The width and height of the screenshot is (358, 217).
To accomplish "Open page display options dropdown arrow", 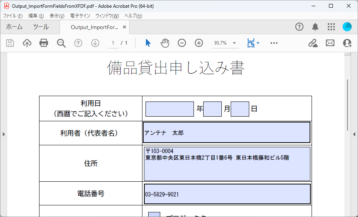I will (x=258, y=43).
